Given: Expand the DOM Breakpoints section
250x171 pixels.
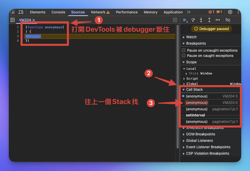Looking at the screenshot, I should 210,134.
